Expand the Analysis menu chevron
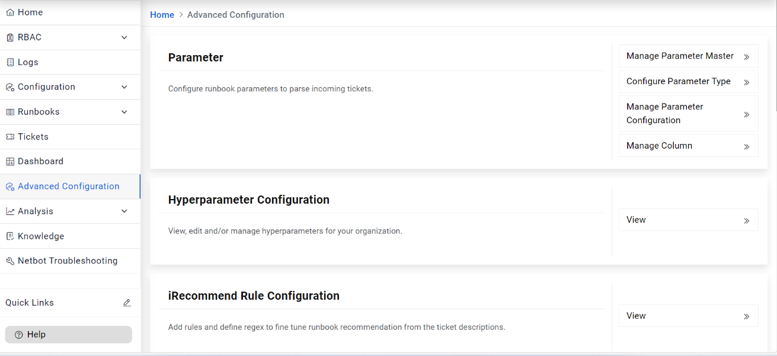777x356 pixels. 124,211
